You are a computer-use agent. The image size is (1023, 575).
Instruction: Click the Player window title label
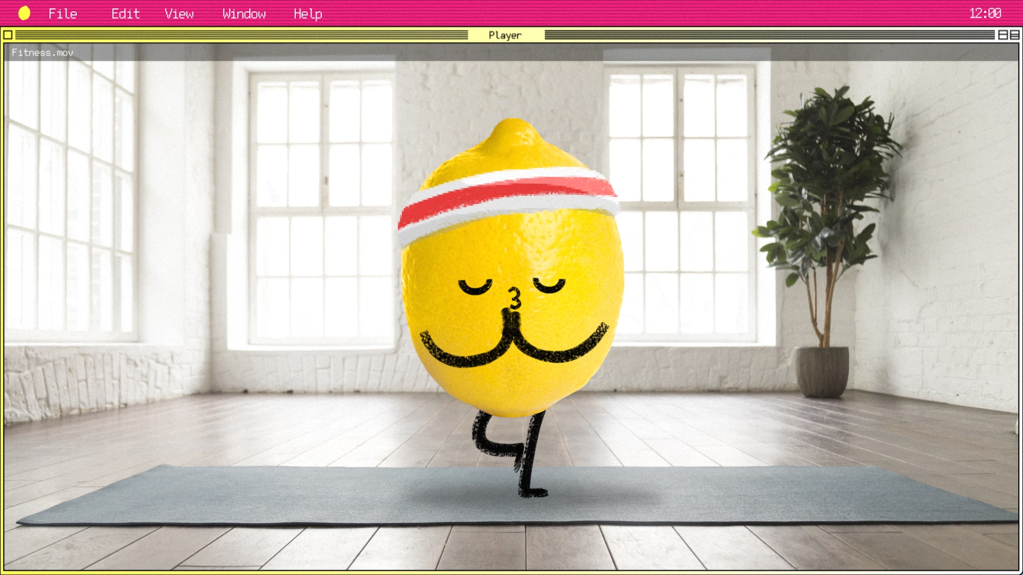click(x=505, y=35)
